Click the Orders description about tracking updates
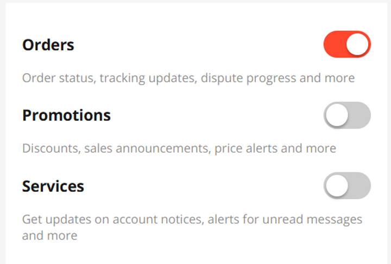 (x=188, y=78)
